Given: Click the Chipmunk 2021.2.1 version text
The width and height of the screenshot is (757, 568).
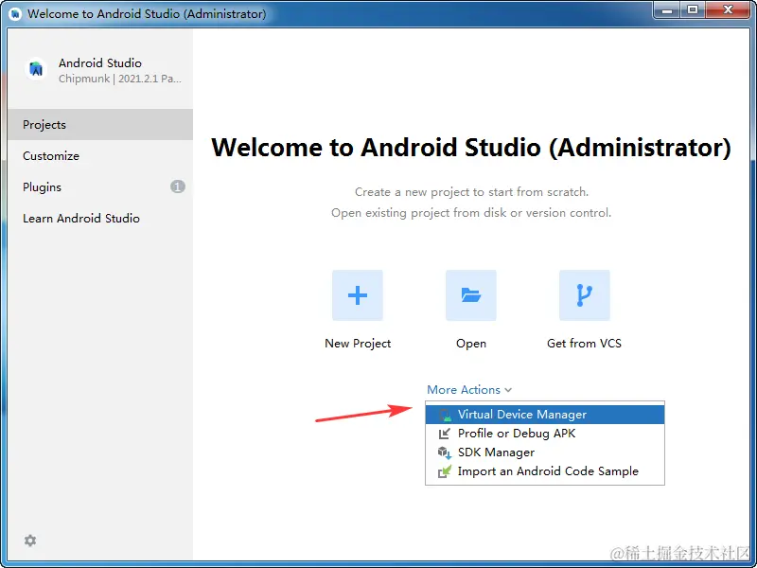Looking at the screenshot, I should 120,79.
